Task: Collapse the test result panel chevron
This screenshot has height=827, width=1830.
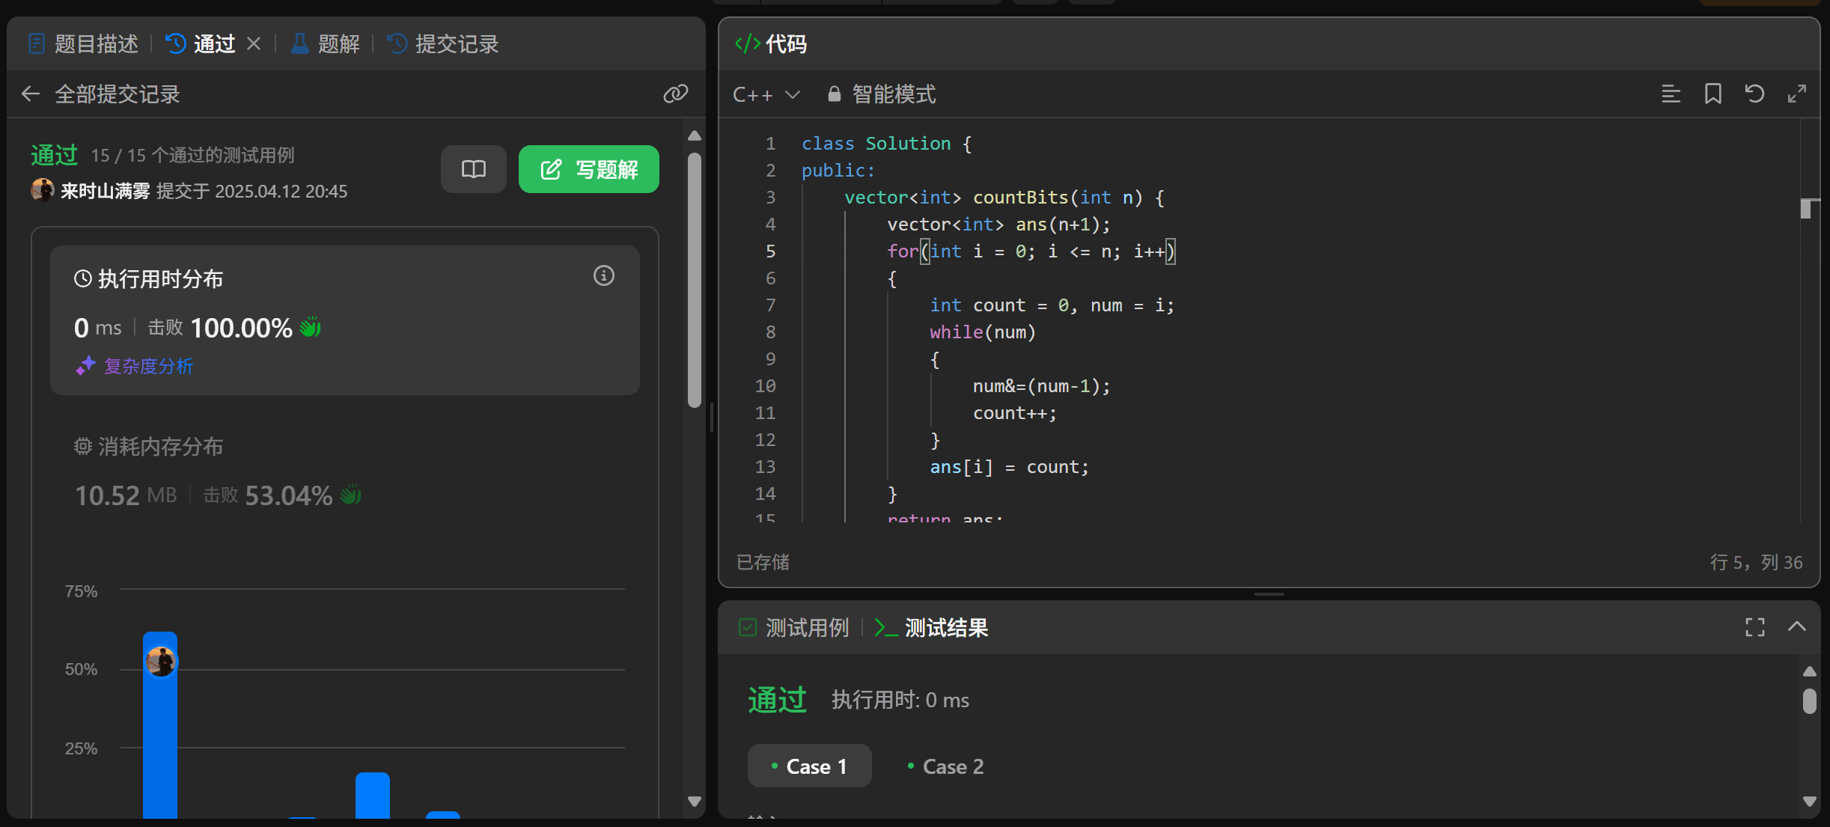Action: point(1796,627)
